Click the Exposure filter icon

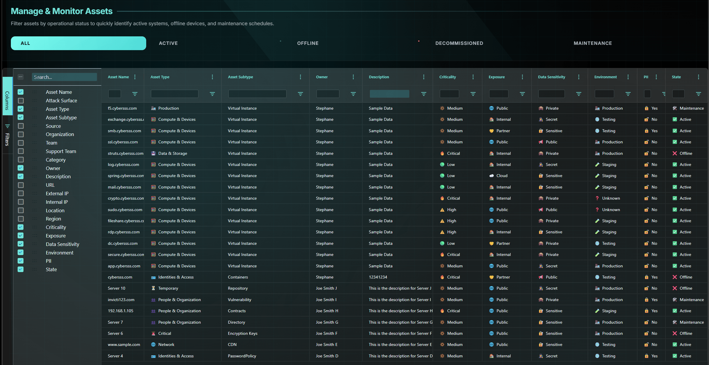tap(522, 94)
